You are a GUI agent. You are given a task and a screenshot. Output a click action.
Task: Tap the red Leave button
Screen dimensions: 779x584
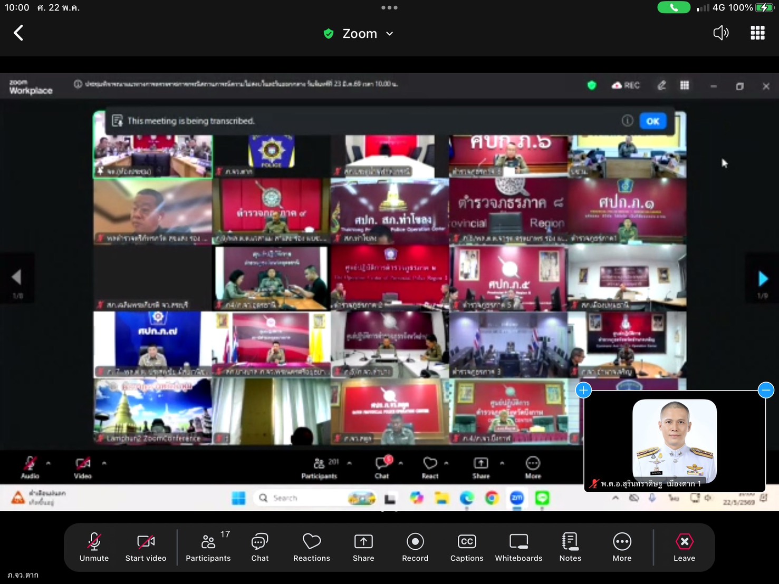pos(684,547)
